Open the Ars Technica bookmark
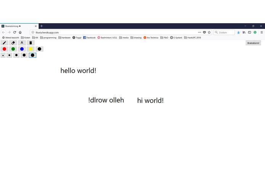The width and height of the screenshot is (265, 188). (151, 38)
